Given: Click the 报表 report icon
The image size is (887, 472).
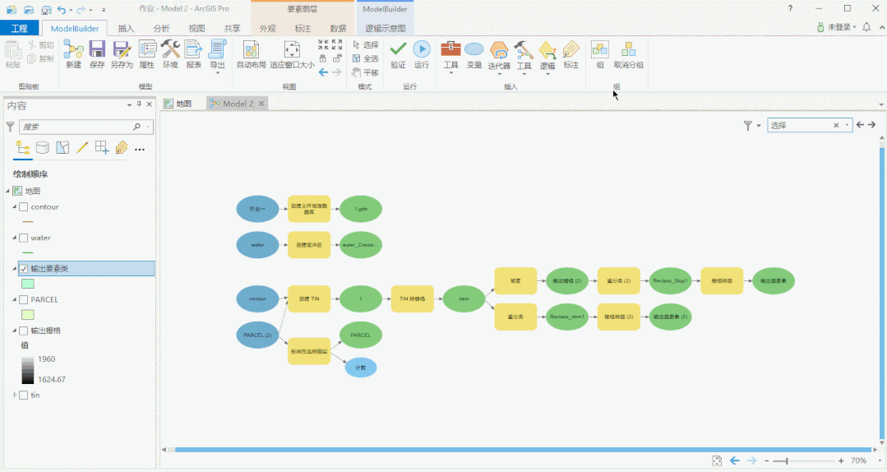Looking at the screenshot, I should [193, 54].
